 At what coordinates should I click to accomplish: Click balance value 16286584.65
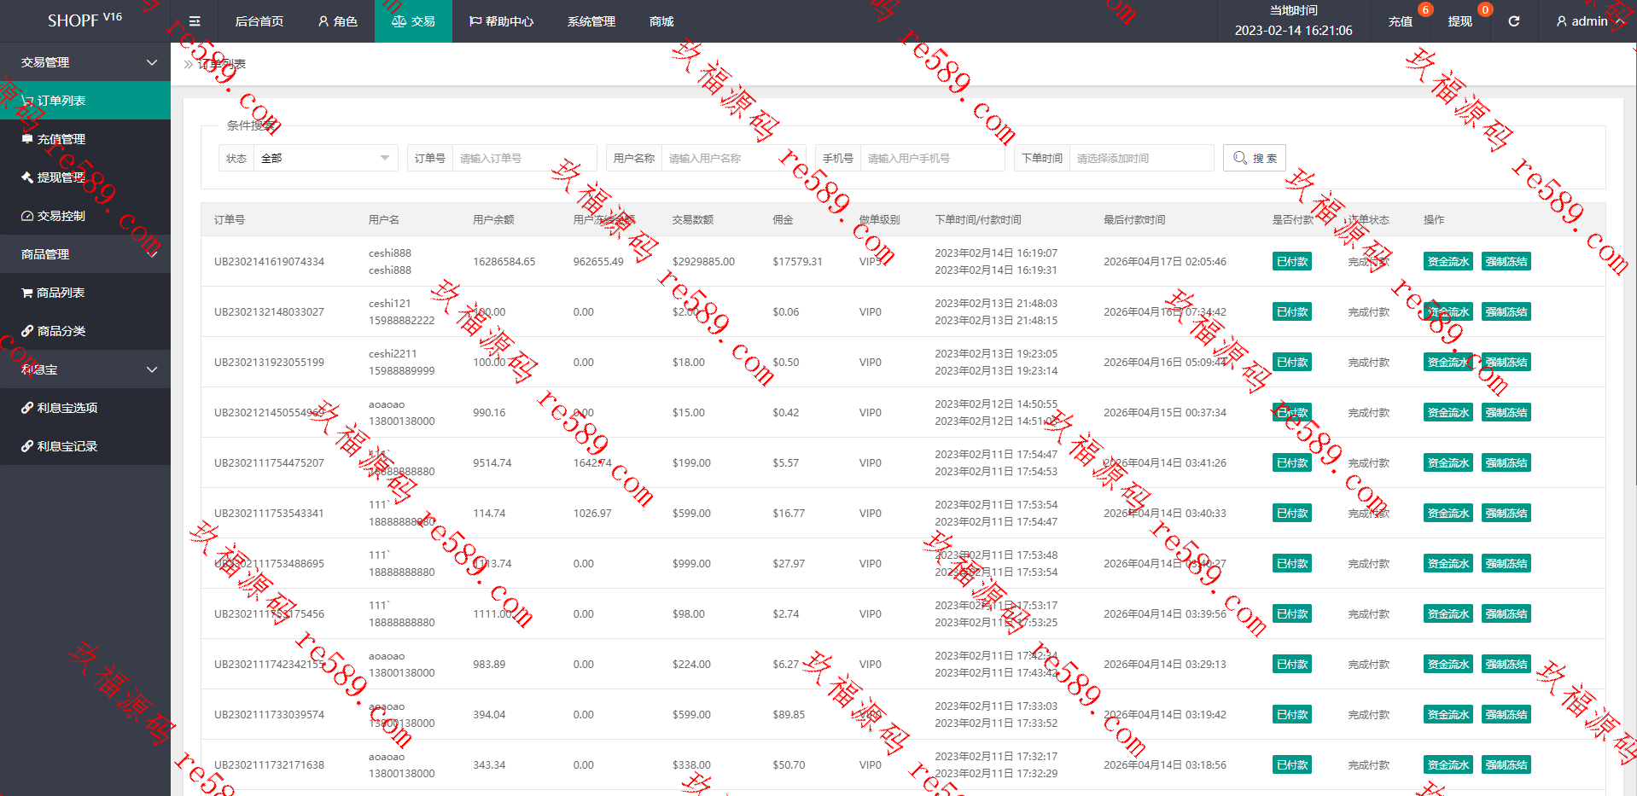[504, 262]
